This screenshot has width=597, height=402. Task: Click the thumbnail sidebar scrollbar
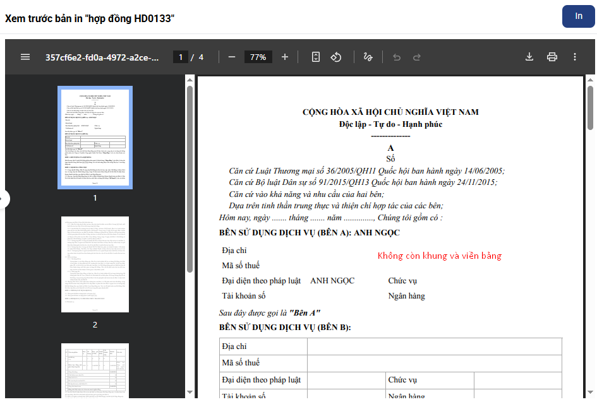(x=190, y=177)
